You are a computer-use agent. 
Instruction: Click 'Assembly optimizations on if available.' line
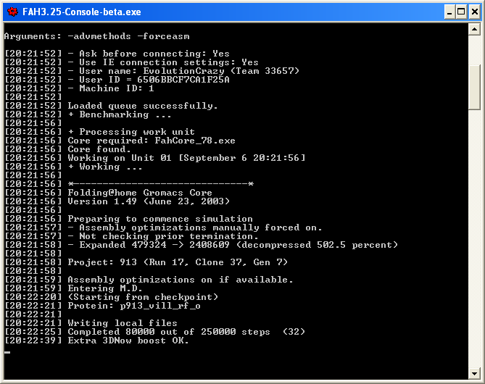(x=149, y=280)
